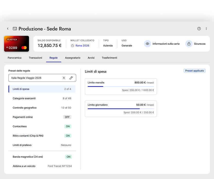The height and width of the screenshot is (179, 214).
Task: Click the back arrow icon
Action: tap(8, 29)
